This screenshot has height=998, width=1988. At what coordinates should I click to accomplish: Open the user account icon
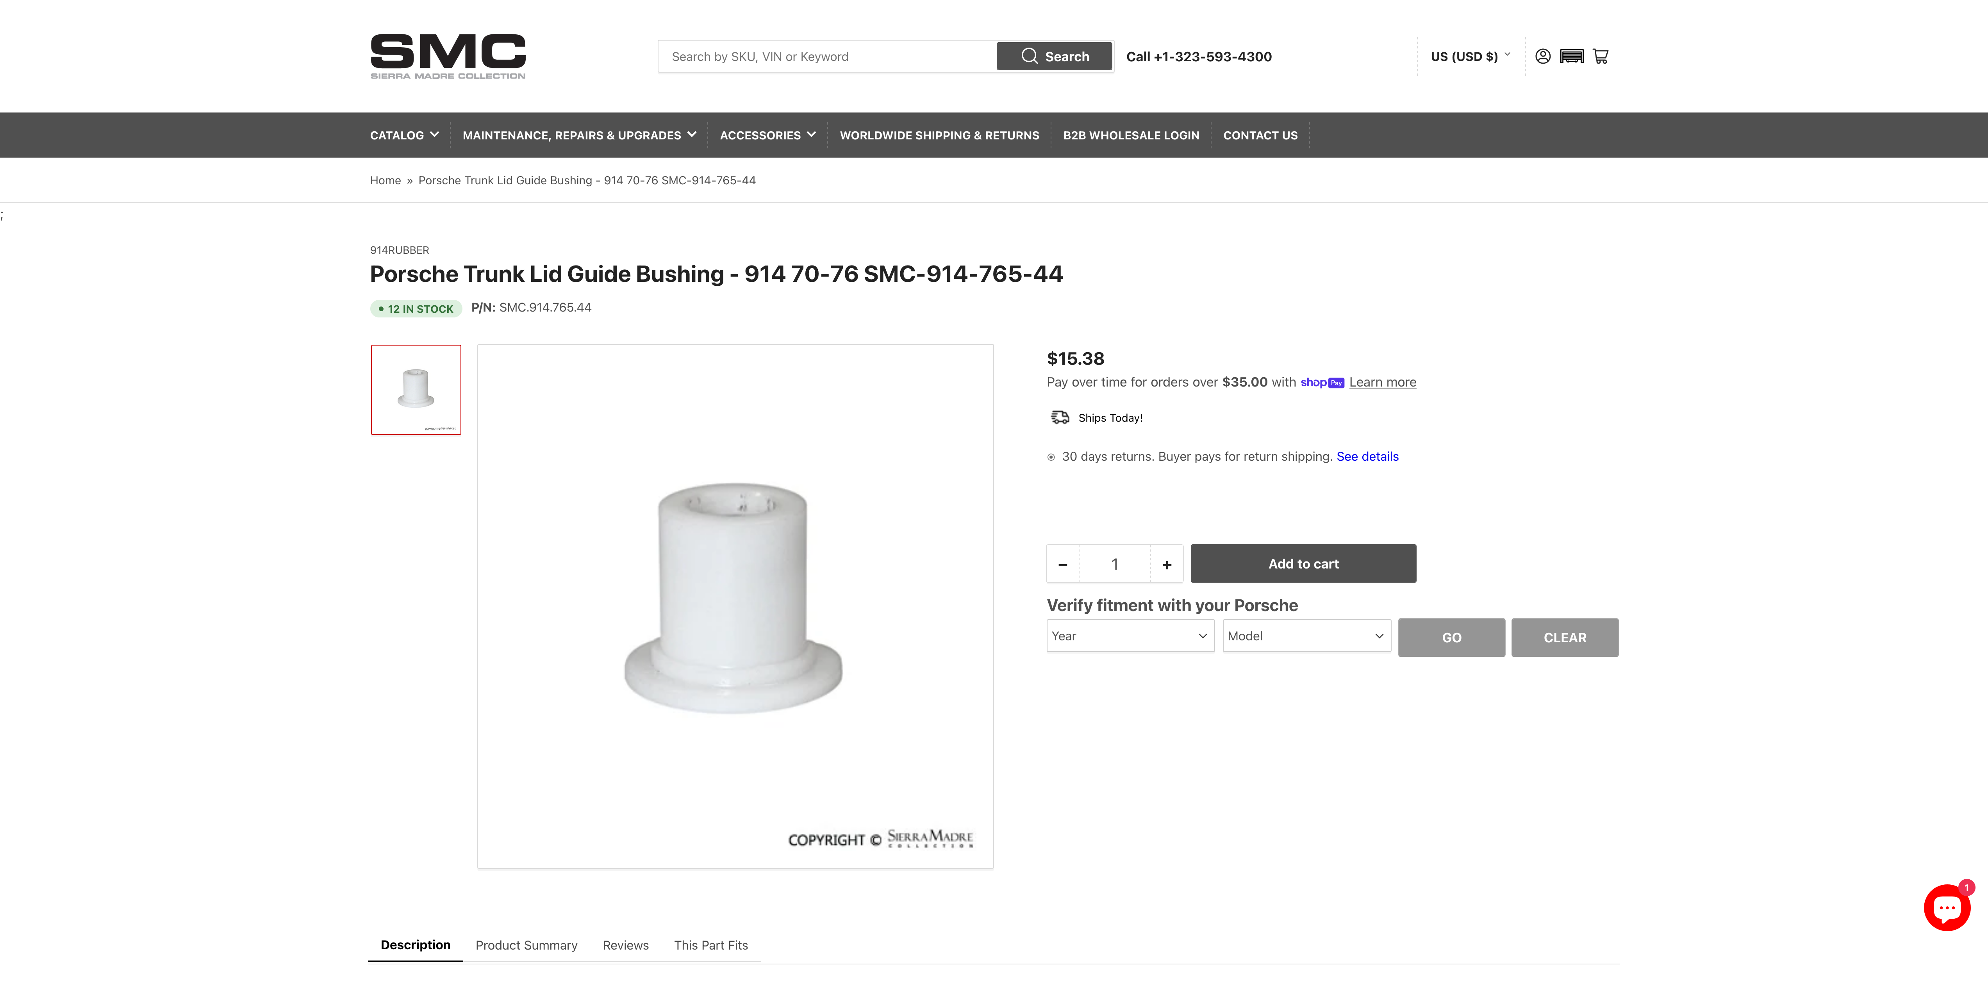pyautogui.click(x=1542, y=56)
